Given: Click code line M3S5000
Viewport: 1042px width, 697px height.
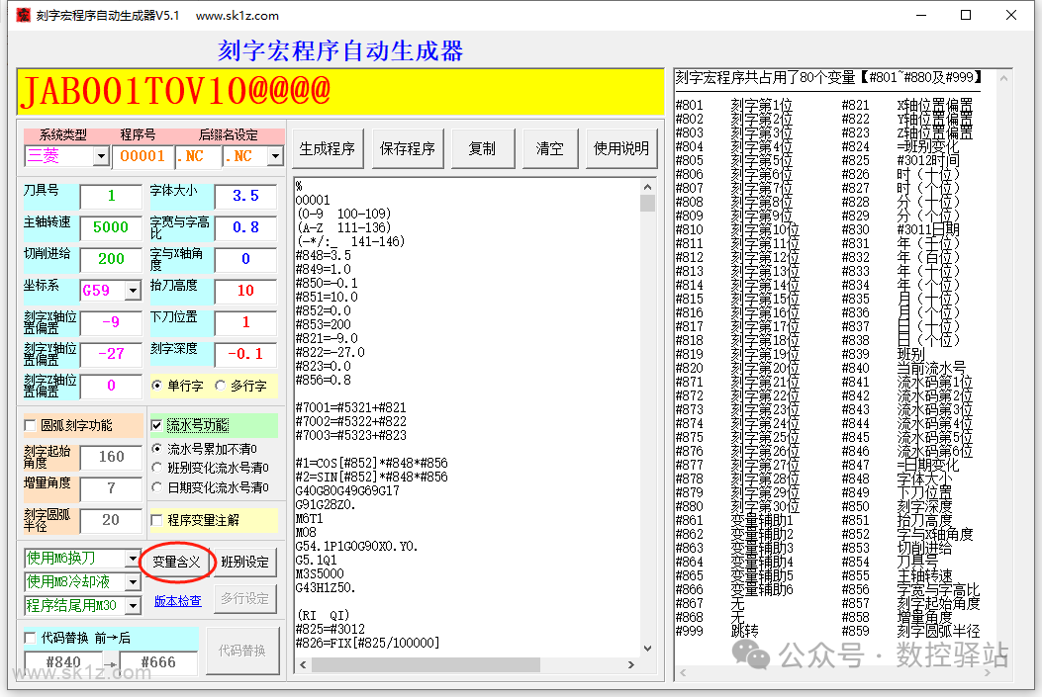Looking at the screenshot, I should pos(320,573).
